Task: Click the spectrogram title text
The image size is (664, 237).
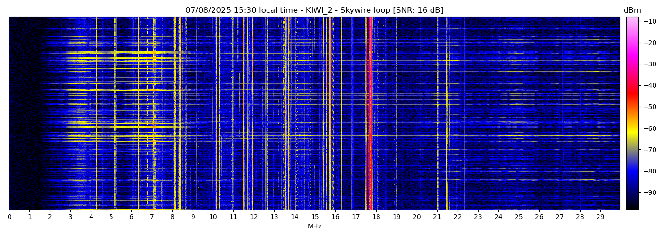Action: [x=314, y=10]
